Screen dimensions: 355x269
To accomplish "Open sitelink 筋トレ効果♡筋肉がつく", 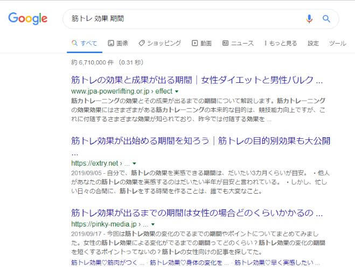I will (108, 263).
